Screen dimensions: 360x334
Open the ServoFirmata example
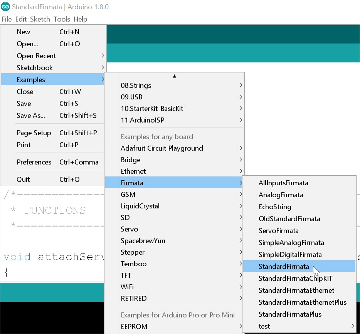pyautogui.click(x=299, y=231)
